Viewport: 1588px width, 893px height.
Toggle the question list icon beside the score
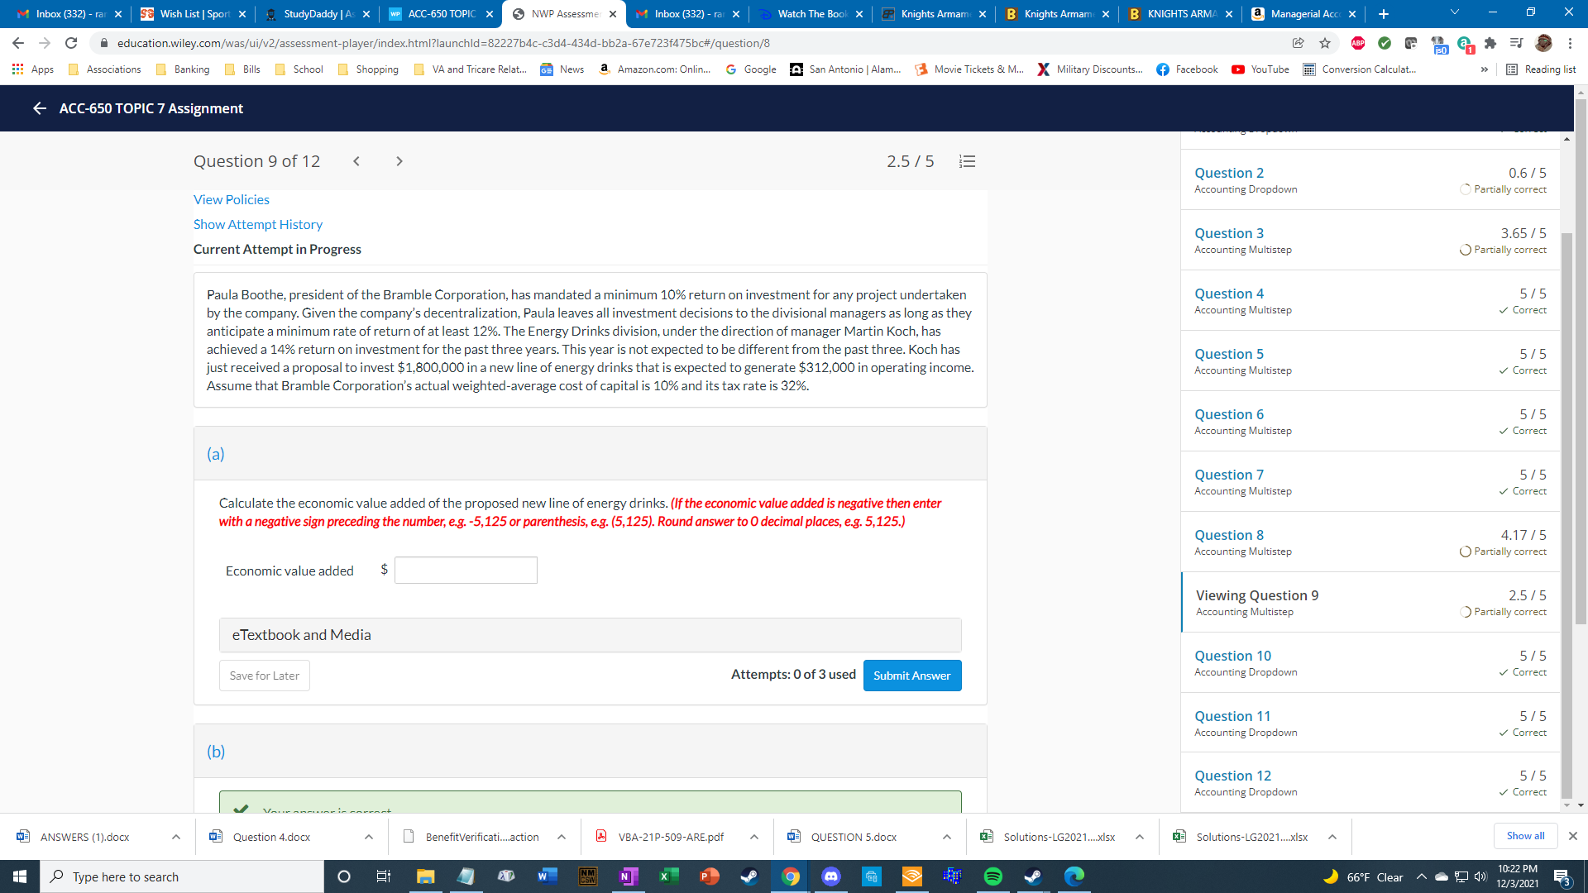967,161
